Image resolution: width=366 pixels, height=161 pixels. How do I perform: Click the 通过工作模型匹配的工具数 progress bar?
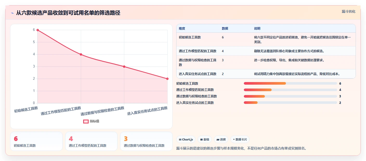tap(290, 90)
